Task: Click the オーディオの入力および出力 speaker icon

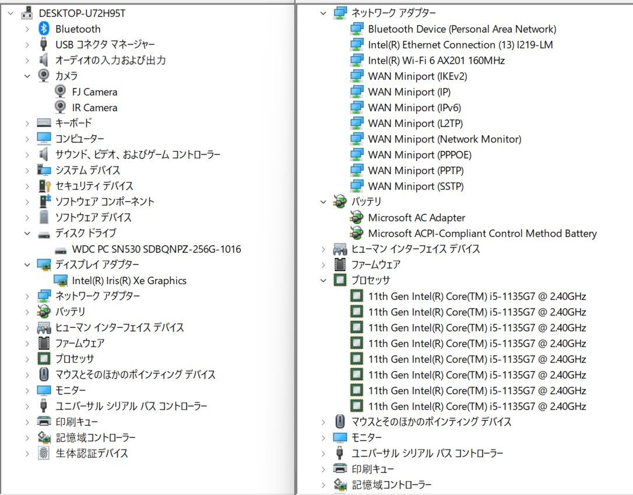Action: point(44,60)
